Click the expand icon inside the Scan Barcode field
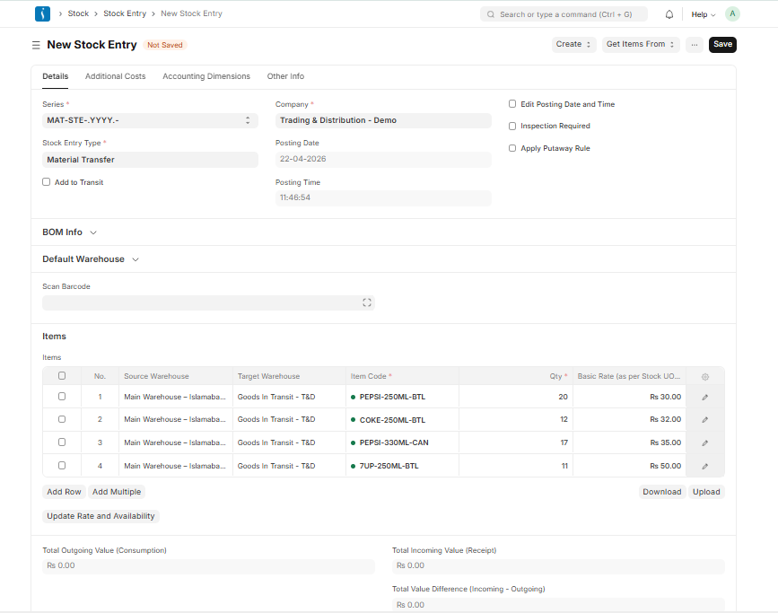Image resolution: width=778 pixels, height=613 pixels. click(367, 302)
